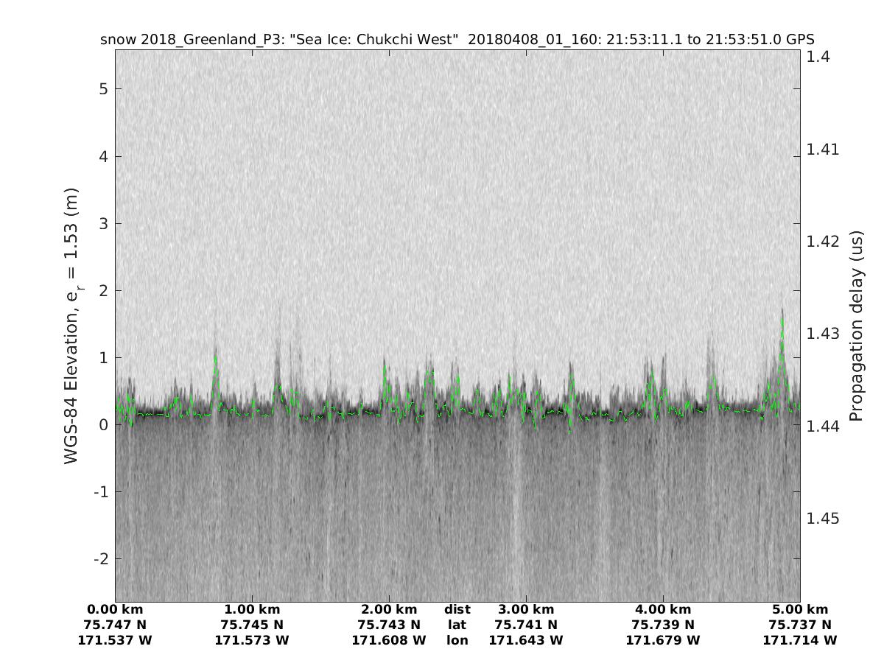Click the 3.00 km distance label
This screenshot has width=884, height=663.
[x=526, y=609]
